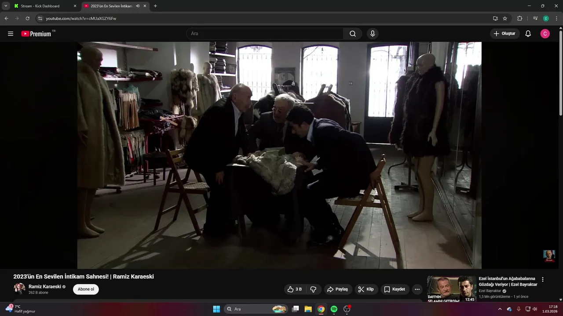The image size is (563, 316).
Task: Click the browser address bar URL
Action: click(x=81, y=18)
